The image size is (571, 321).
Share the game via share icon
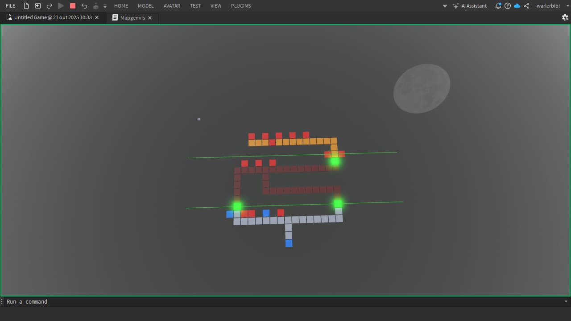(x=526, y=6)
